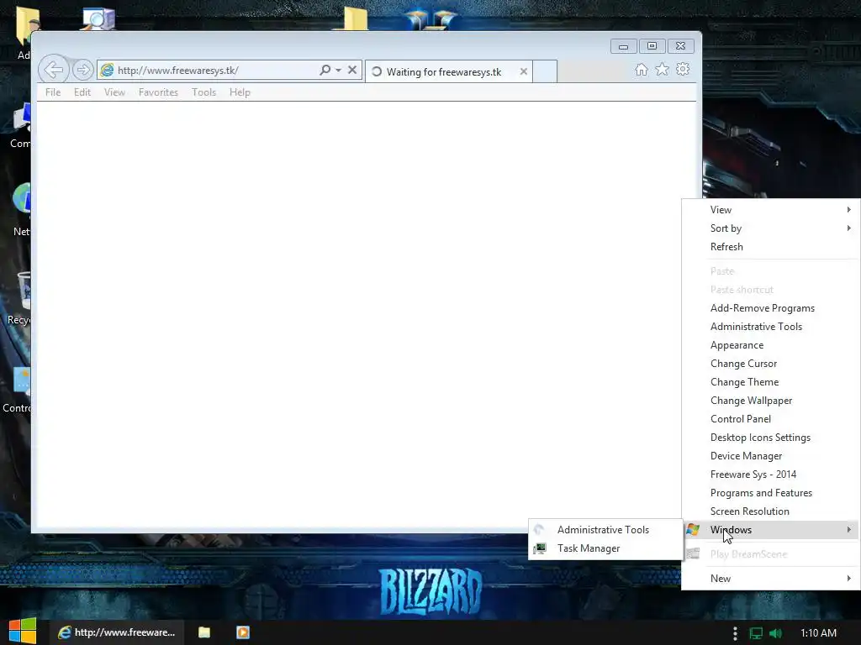Screen dimensions: 861x645
Task: Open the View menu in browser
Action: pyautogui.click(x=114, y=92)
